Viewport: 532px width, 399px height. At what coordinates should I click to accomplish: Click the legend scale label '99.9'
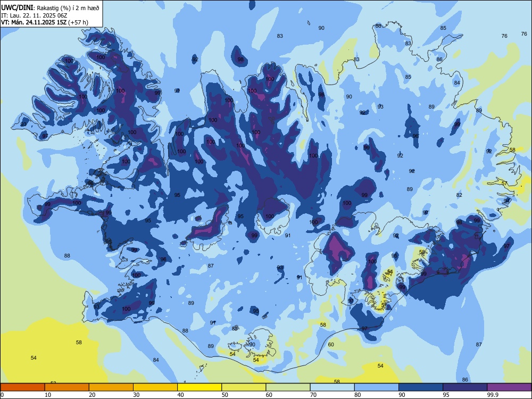coord(493,395)
